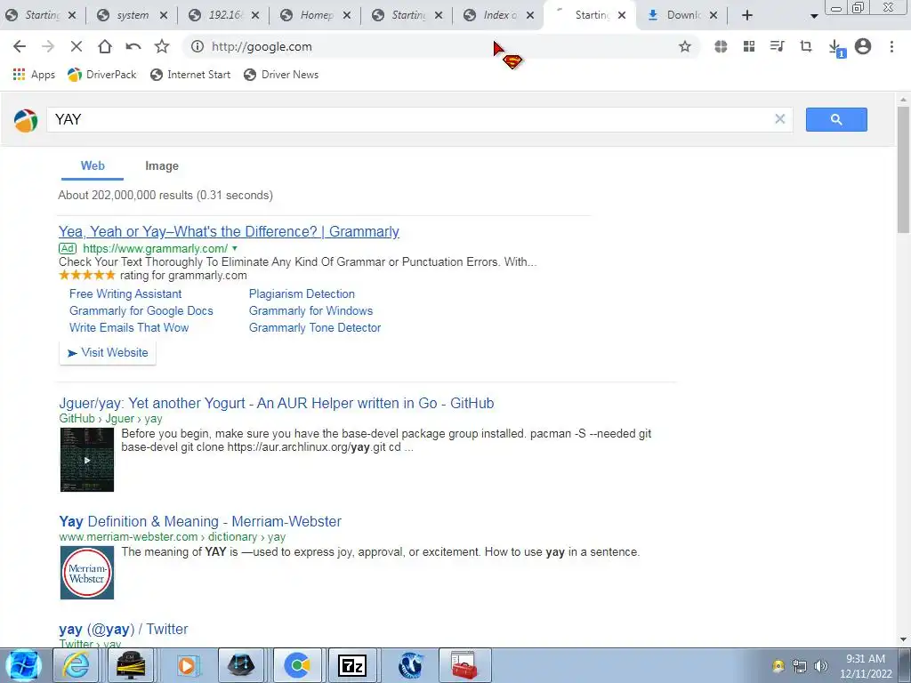
Task: Open the blue dragon taskbar app
Action: [x=411, y=665]
